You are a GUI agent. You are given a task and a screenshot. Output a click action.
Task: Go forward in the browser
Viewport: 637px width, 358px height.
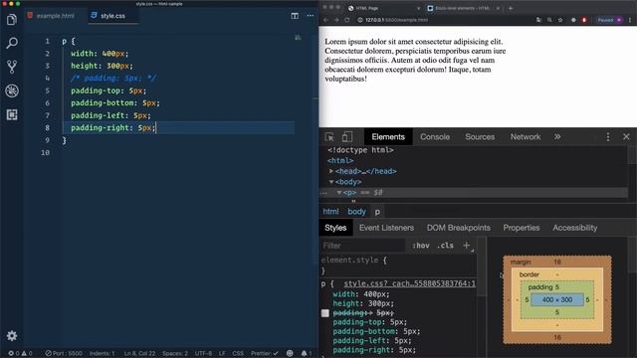pyautogui.click(x=336, y=20)
